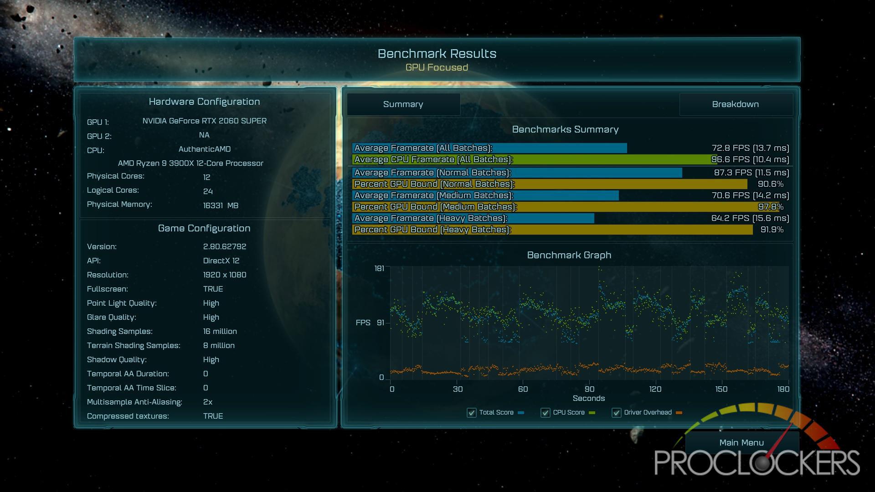Click the 'Benchmarks Summary' heading
Viewport: 875px width, 492px height.
[x=565, y=129]
